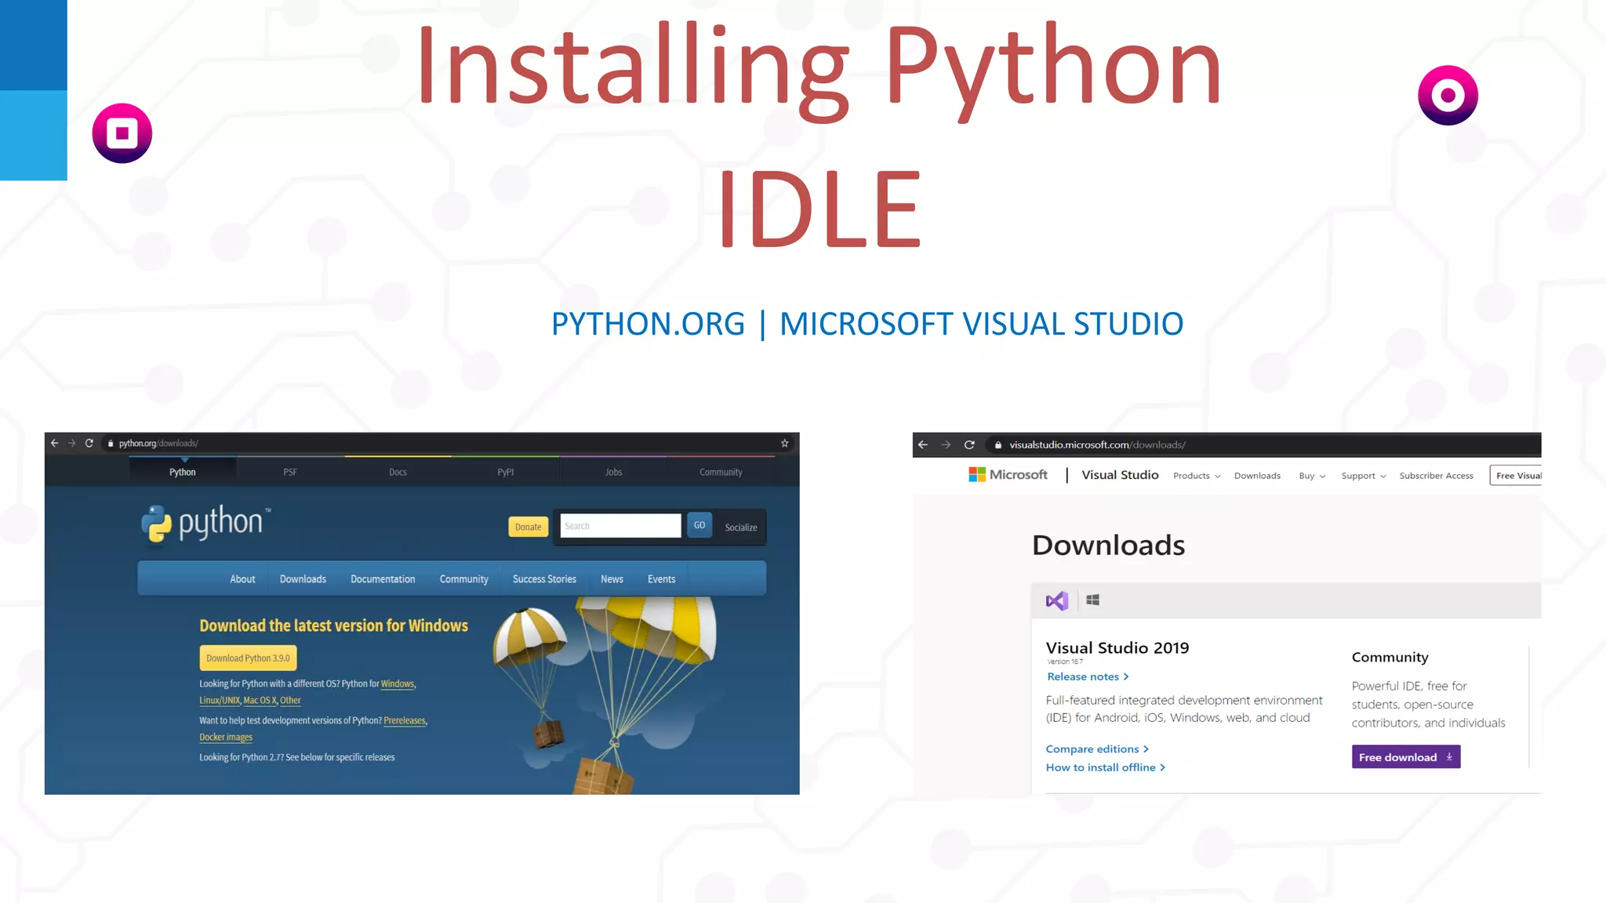Click the Visual Studio brand link
This screenshot has height=903, width=1606.
pos(1120,475)
